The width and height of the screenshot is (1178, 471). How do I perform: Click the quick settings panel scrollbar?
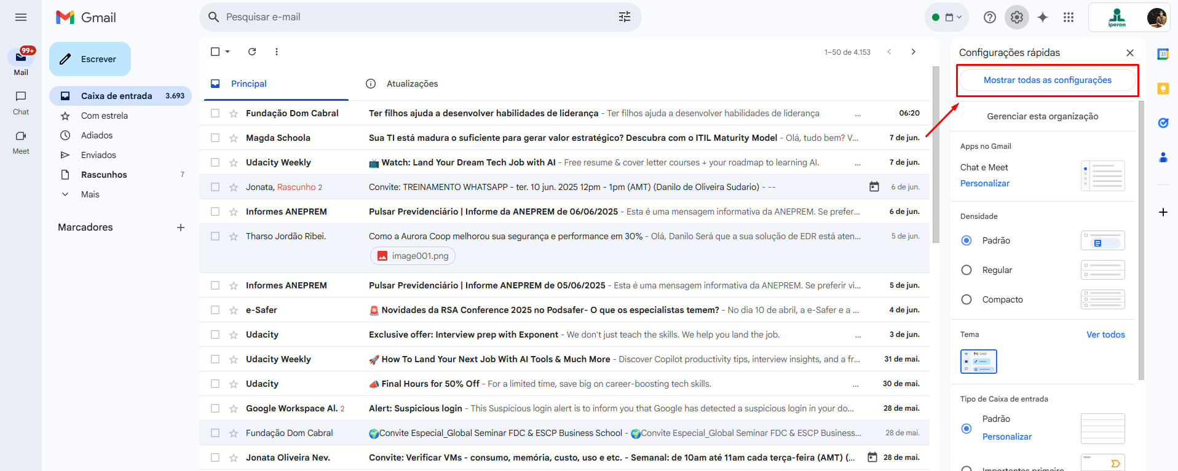(1142, 240)
